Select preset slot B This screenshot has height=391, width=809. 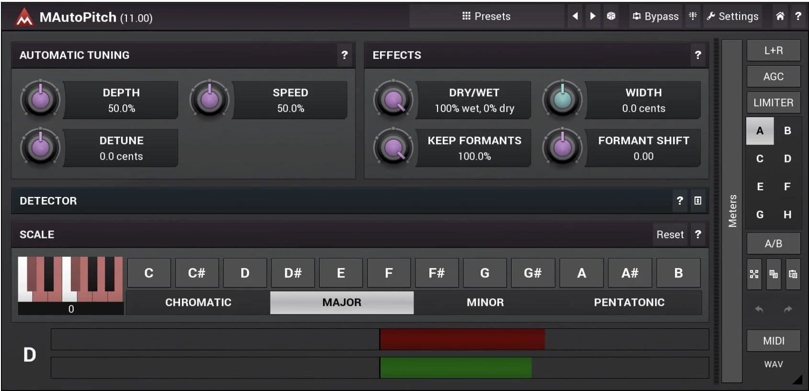(787, 131)
